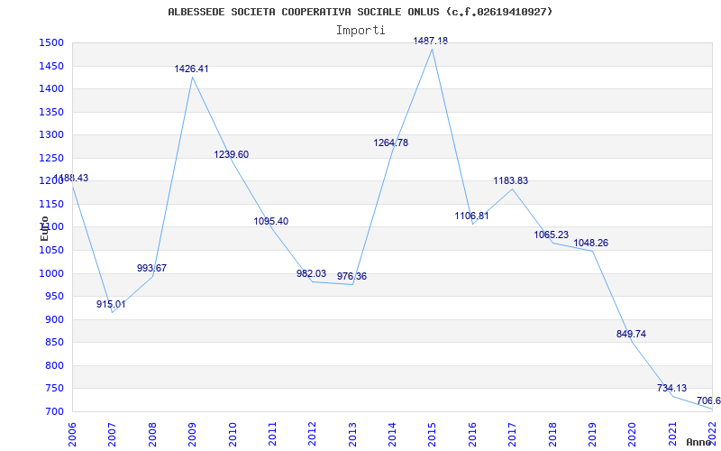Click the 800 y-axis tick label
The width and height of the screenshot is (721, 451).
coord(55,365)
